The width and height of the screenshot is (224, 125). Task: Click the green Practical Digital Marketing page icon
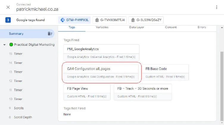(x=11, y=45)
